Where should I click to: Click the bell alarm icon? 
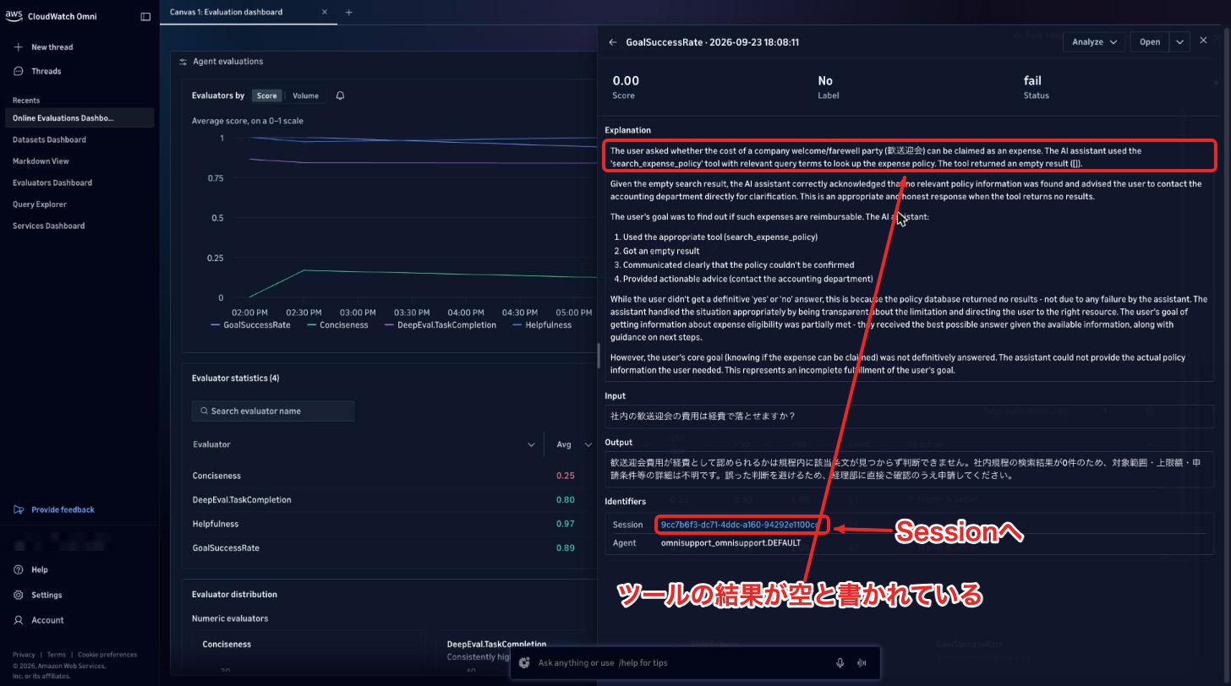click(341, 95)
